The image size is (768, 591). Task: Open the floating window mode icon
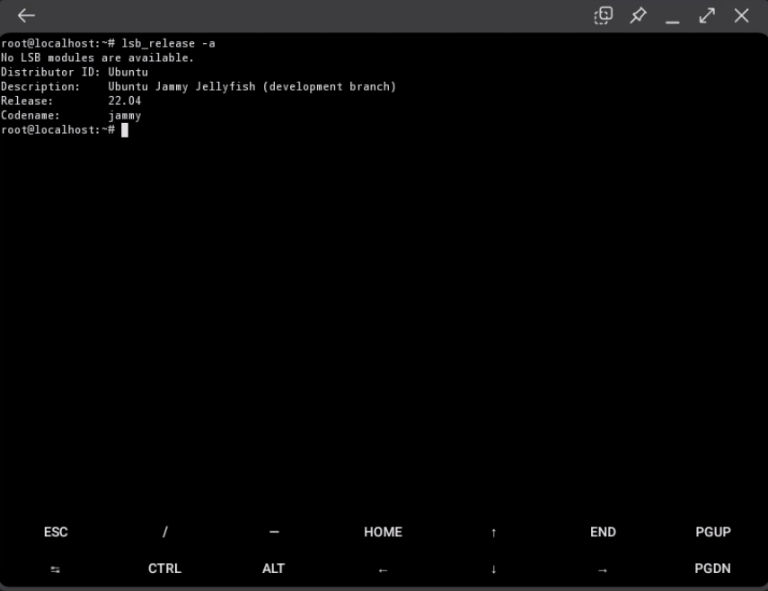click(603, 15)
